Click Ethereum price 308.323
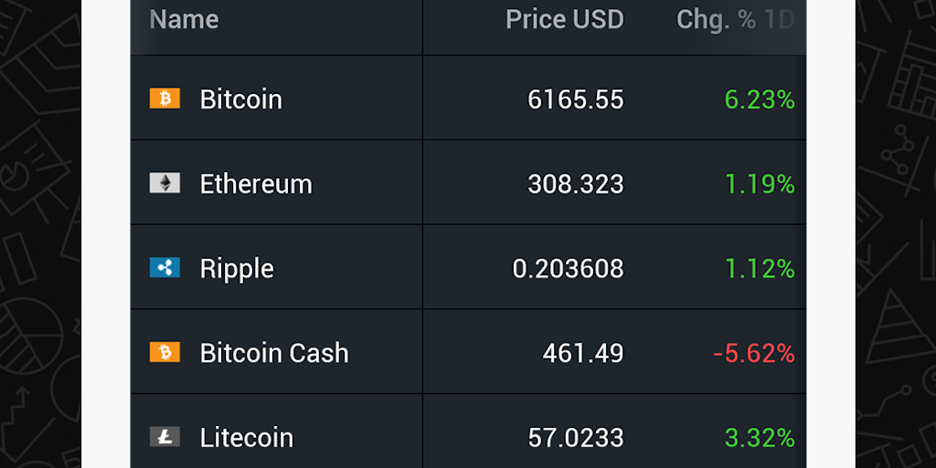This screenshot has height=468, width=936. point(576,184)
